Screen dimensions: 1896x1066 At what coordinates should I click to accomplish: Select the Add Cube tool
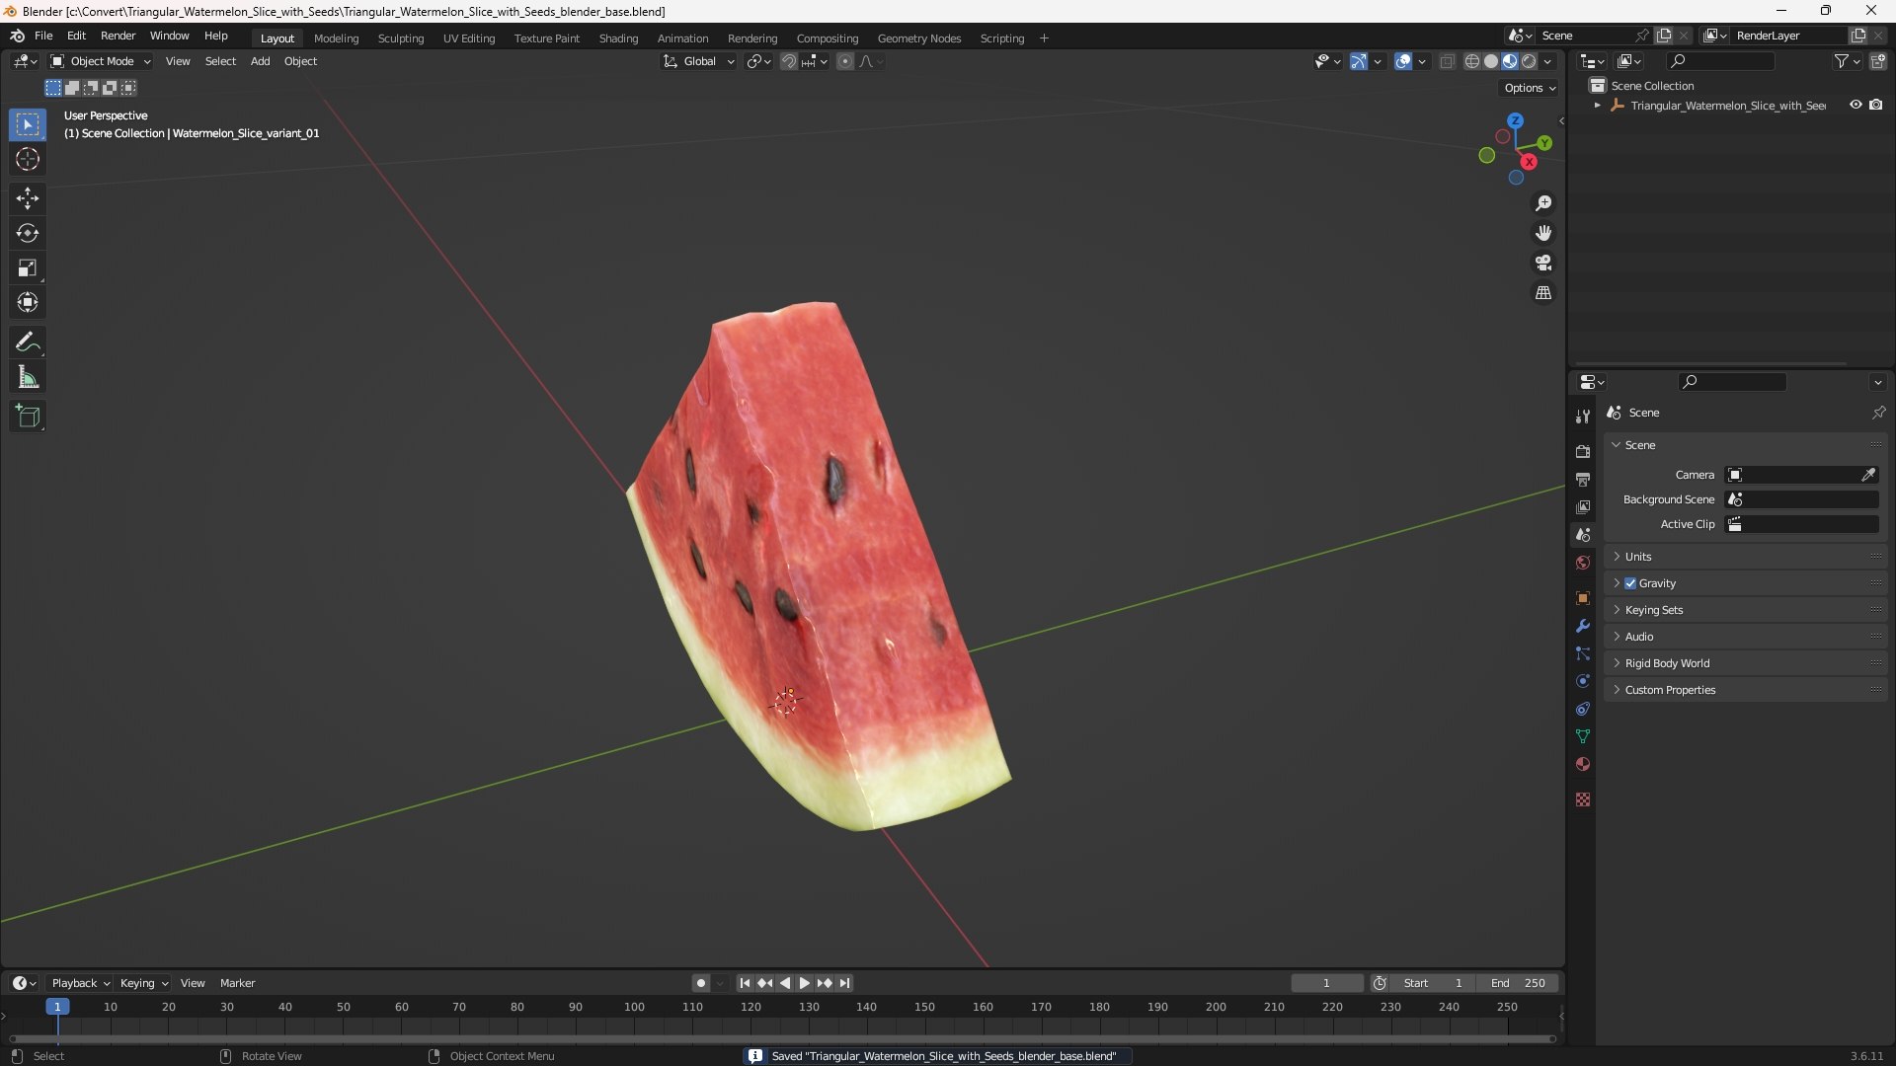pos(28,417)
